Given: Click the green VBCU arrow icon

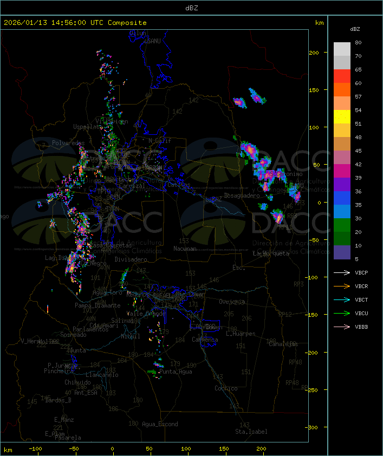Looking at the screenshot, I should coord(342,313).
